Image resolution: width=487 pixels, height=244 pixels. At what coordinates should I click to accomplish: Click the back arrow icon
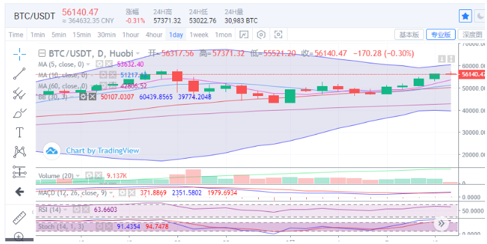[19, 192]
